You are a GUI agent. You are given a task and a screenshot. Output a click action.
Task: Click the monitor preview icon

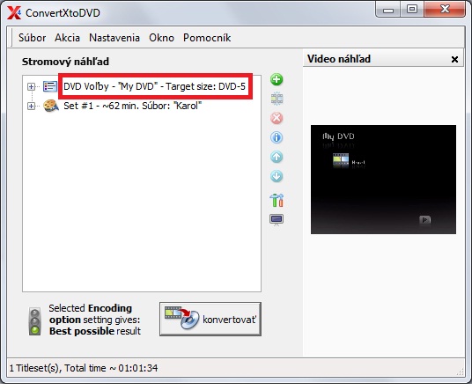(277, 220)
